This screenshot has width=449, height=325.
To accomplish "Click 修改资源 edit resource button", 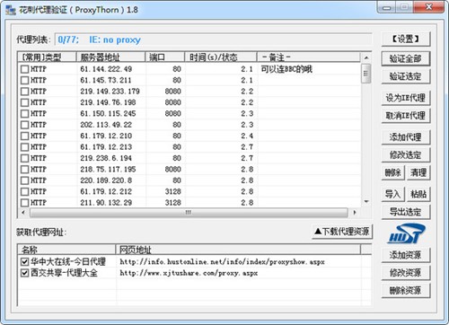I will tap(406, 273).
